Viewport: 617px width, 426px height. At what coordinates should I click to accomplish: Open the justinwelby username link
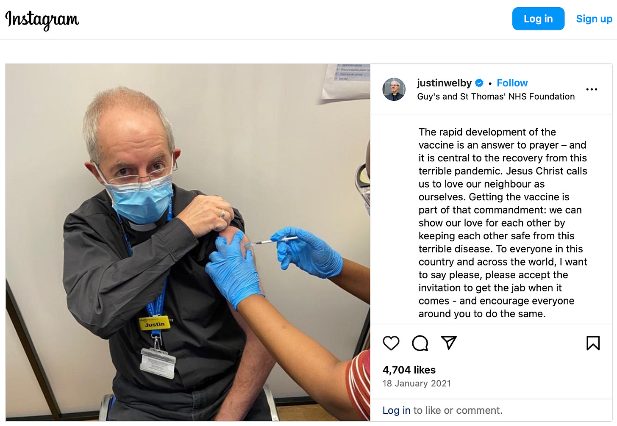[x=444, y=83]
